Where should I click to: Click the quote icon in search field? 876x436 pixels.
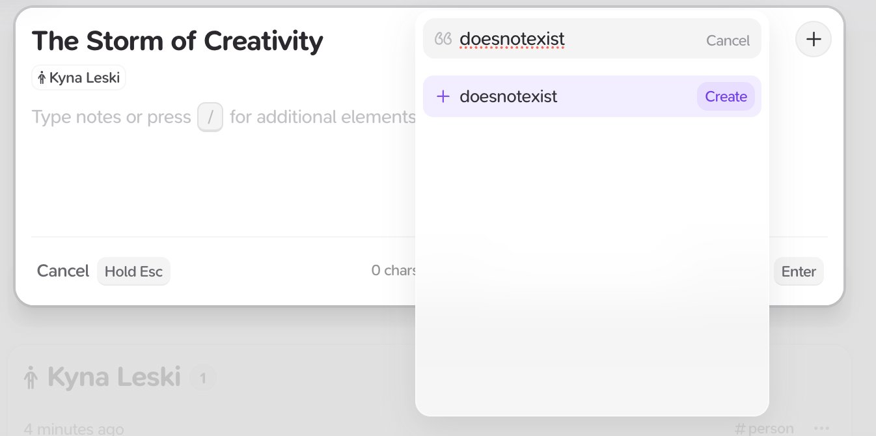pos(443,40)
